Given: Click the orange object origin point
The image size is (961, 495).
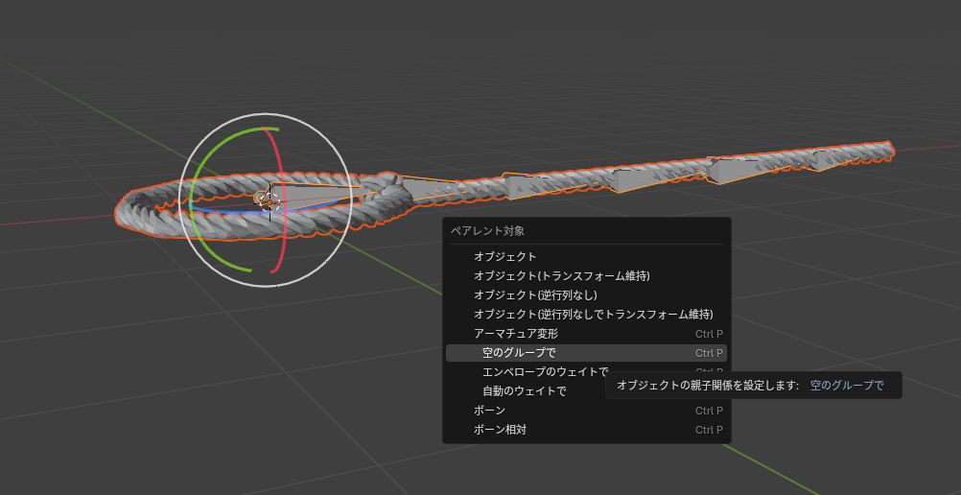Looking at the screenshot, I should pos(260,199).
